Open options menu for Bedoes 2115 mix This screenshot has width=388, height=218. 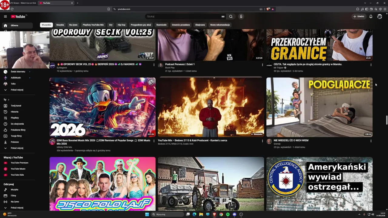263,141
